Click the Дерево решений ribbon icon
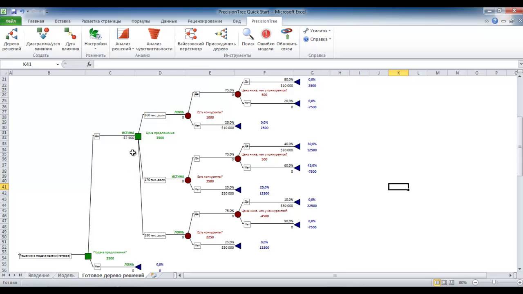Image resolution: width=523 pixels, height=294 pixels. pos(11,40)
